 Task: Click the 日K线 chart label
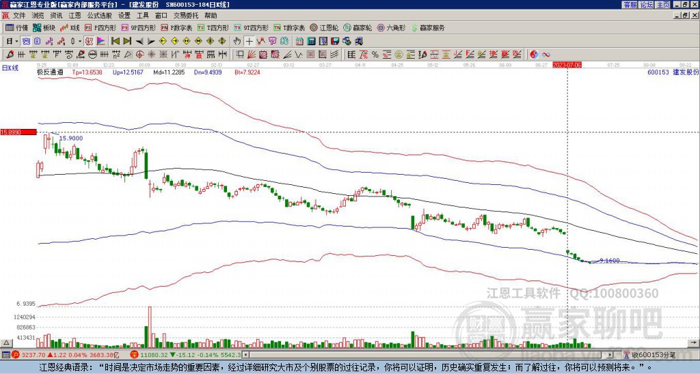tap(10, 68)
